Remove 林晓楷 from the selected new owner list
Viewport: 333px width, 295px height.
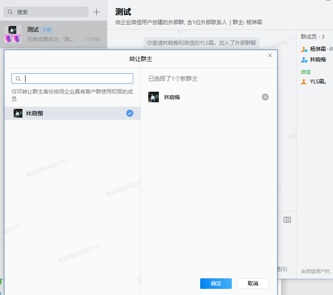point(265,97)
